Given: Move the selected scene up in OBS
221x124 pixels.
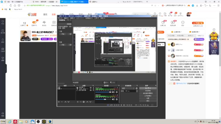Looking at the screenshot, I should click(x=65, y=102).
